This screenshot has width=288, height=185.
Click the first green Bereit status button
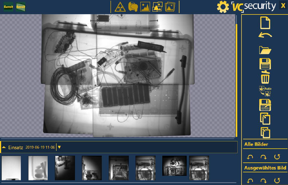click(8, 7)
